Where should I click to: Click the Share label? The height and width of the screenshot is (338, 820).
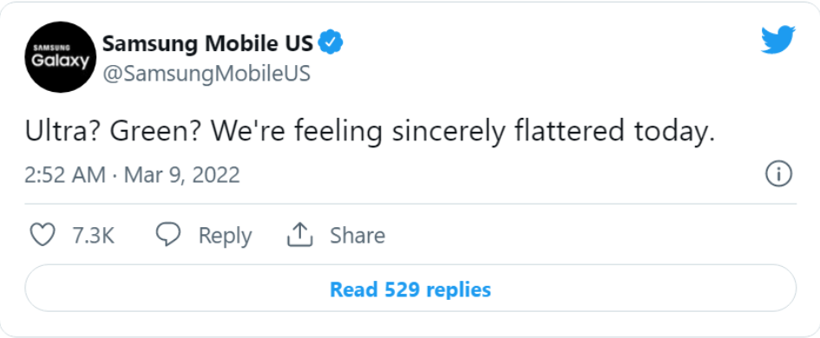tap(358, 236)
